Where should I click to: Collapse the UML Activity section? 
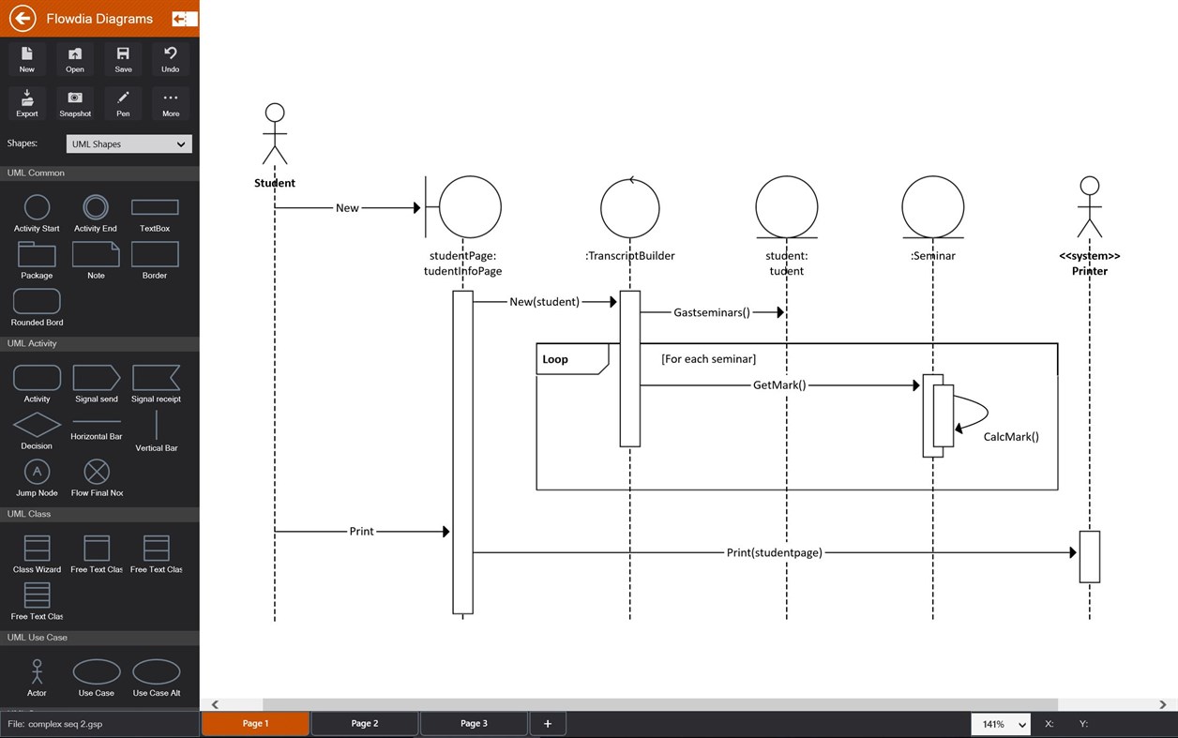click(x=99, y=343)
